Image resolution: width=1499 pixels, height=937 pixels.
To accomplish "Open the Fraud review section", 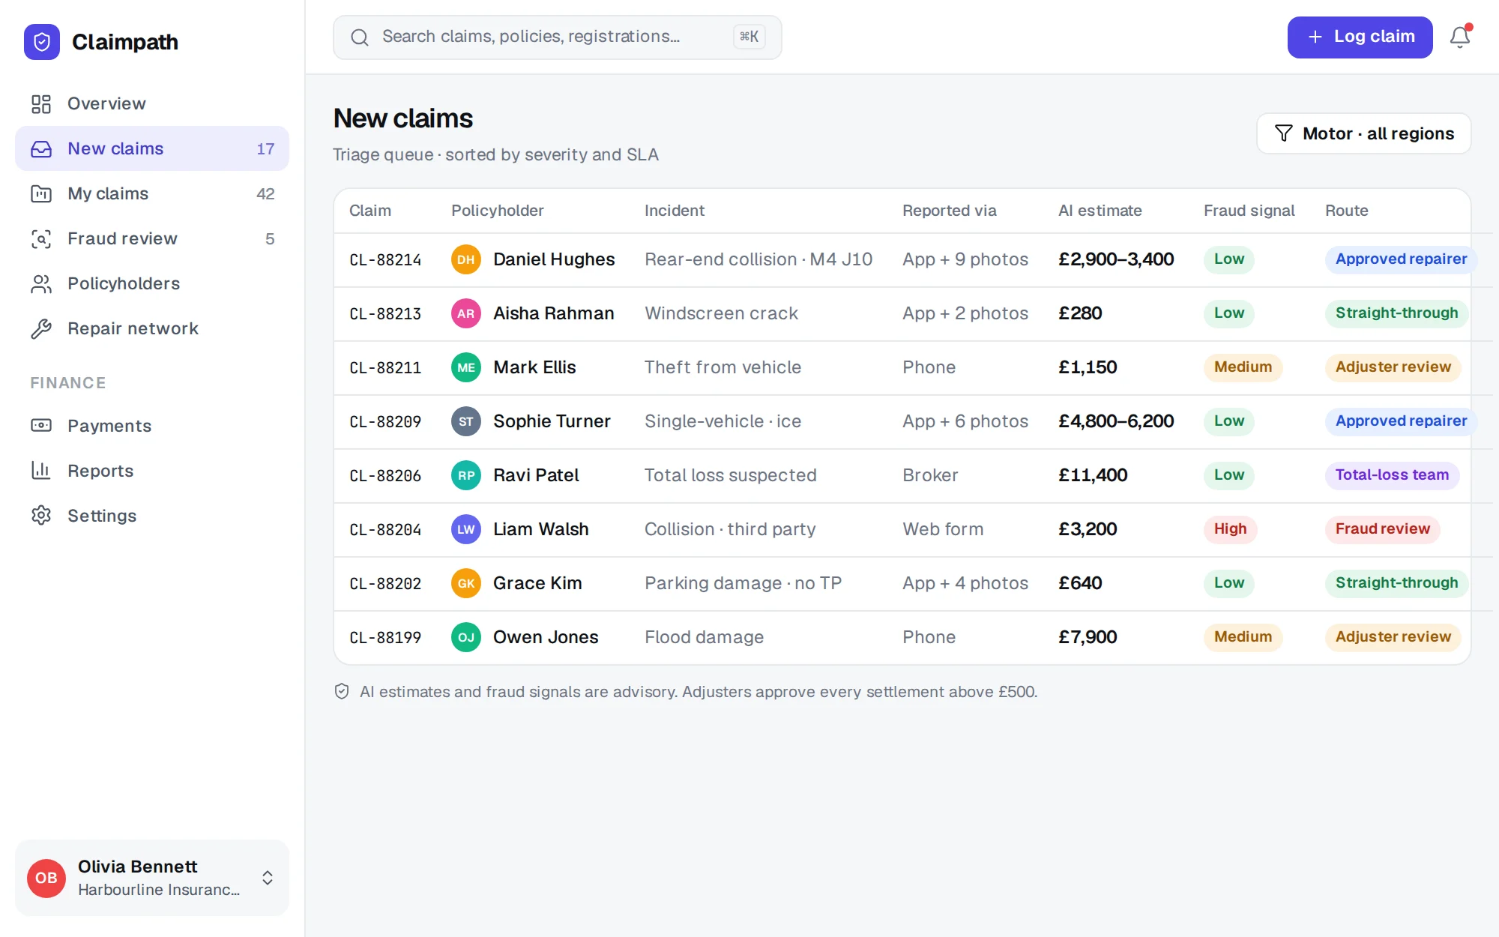I will (152, 238).
